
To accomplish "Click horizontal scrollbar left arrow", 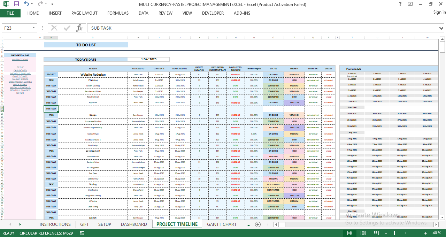I will (276, 224).
